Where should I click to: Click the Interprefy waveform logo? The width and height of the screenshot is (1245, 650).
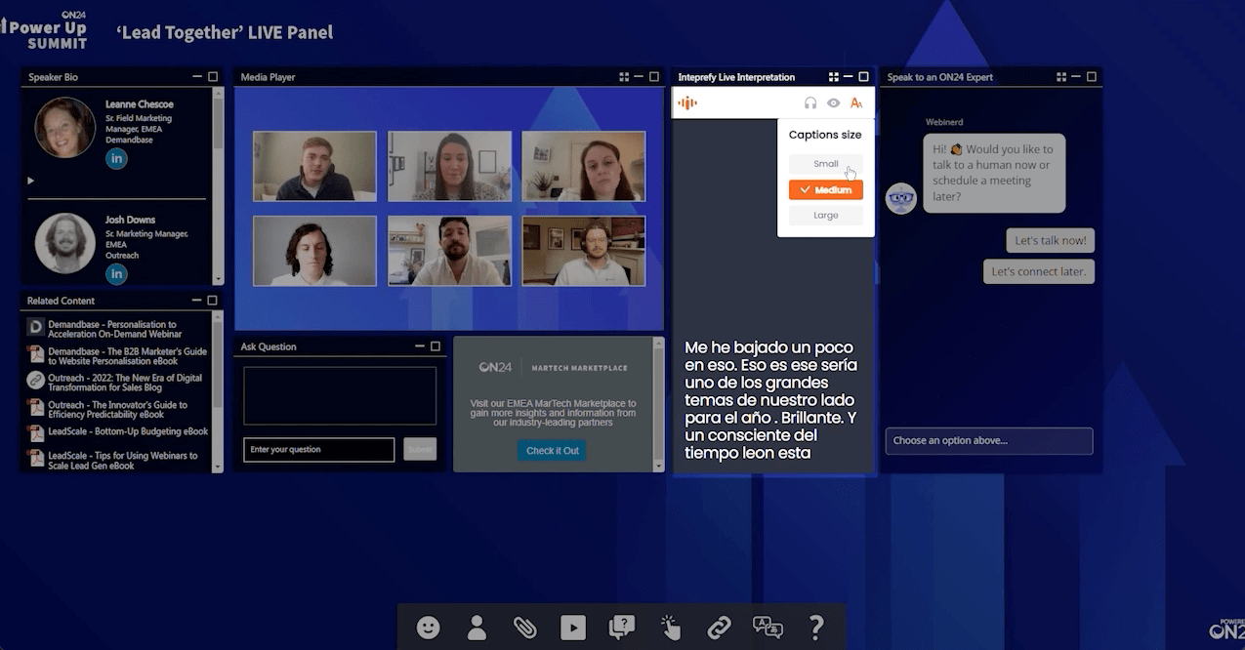tap(688, 102)
